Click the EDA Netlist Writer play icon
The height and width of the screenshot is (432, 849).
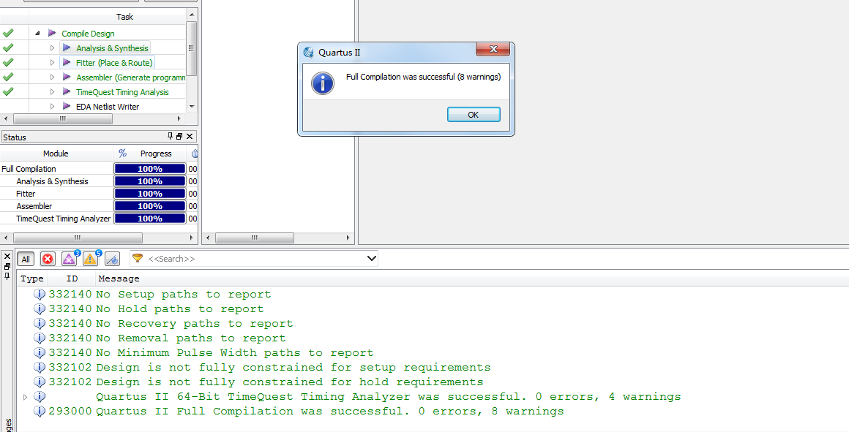pyautogui.click(x=67, y=106)
